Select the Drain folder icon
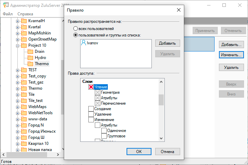The height and width of the screenshot is (165, 248). click(x=30, y=51)
